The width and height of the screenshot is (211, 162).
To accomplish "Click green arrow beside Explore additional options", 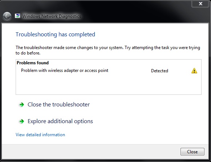I will tap(22, 121).
